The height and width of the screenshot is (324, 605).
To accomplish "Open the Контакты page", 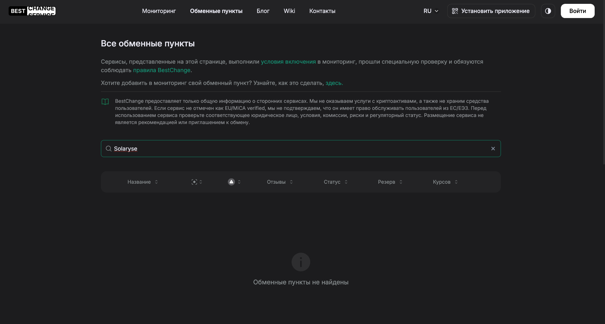I will click(322, 11).
